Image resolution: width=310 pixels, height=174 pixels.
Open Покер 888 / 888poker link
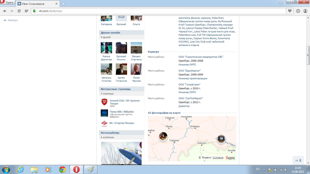point(122,112)
